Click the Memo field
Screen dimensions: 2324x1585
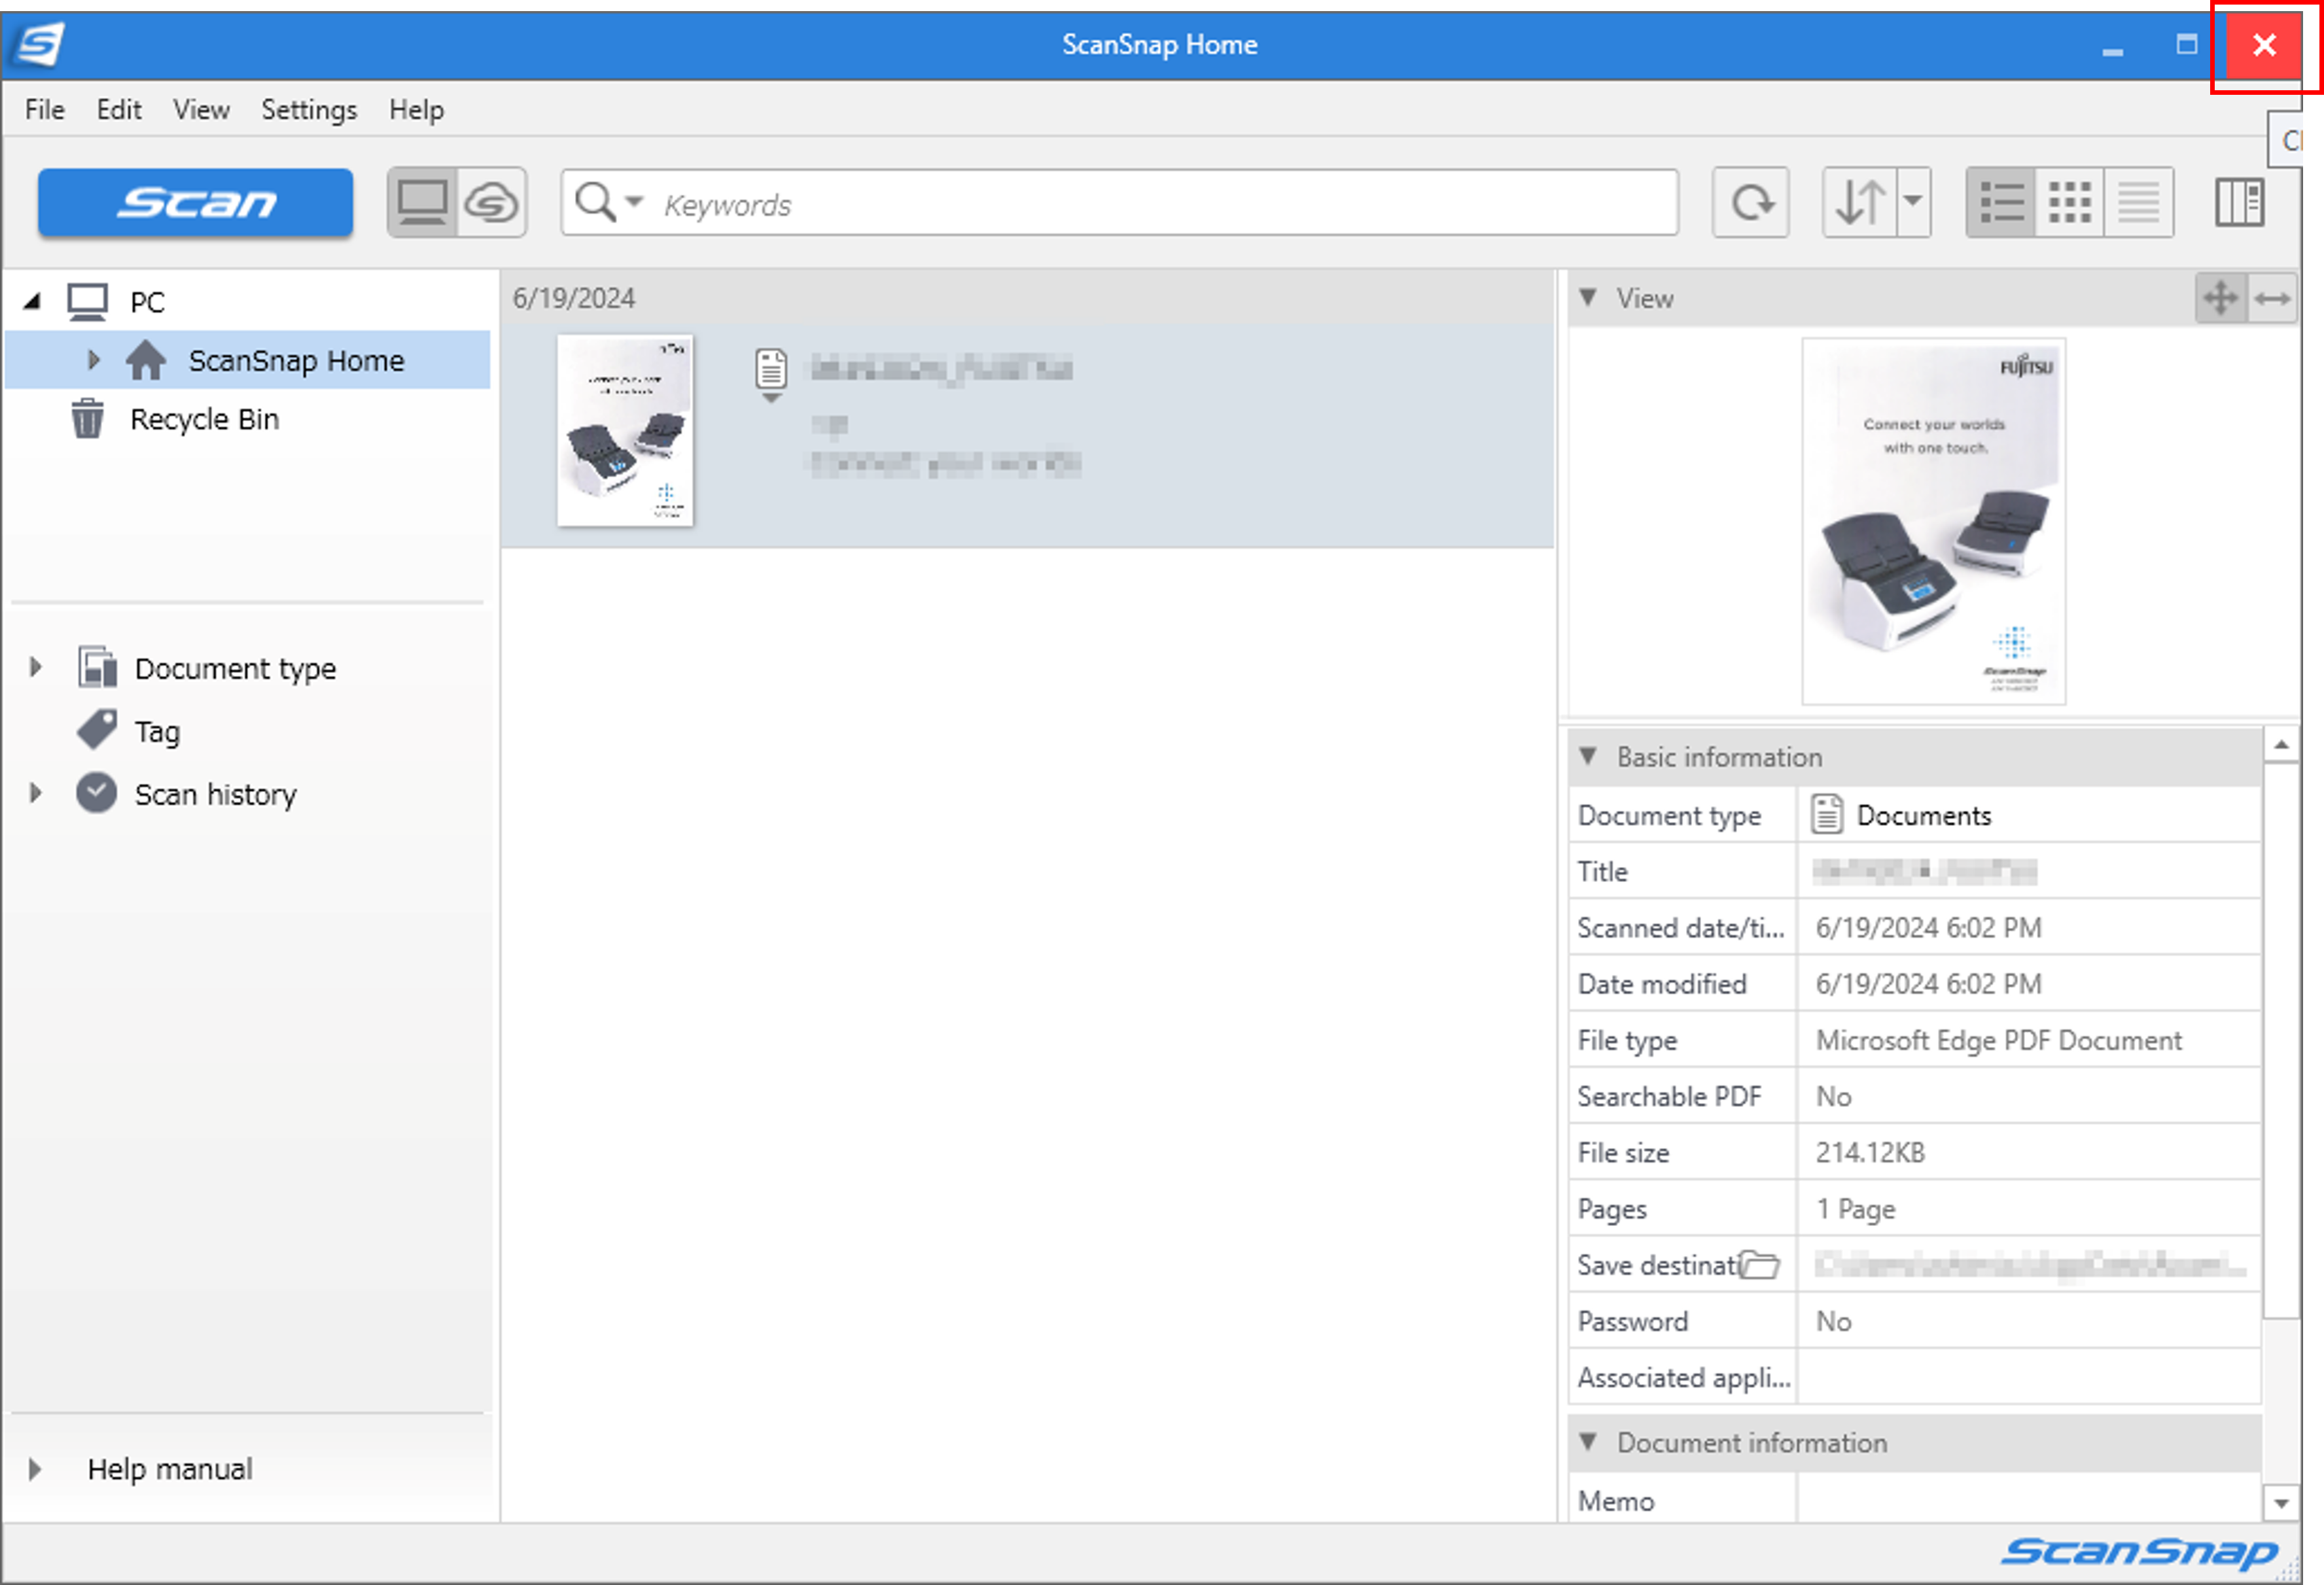[2028, 1499]
